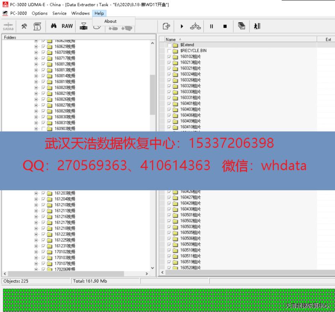Click the scroll info icon in toolbar
Image resolution: width=335 pixels, height=312 pixels.
point(37,26)
